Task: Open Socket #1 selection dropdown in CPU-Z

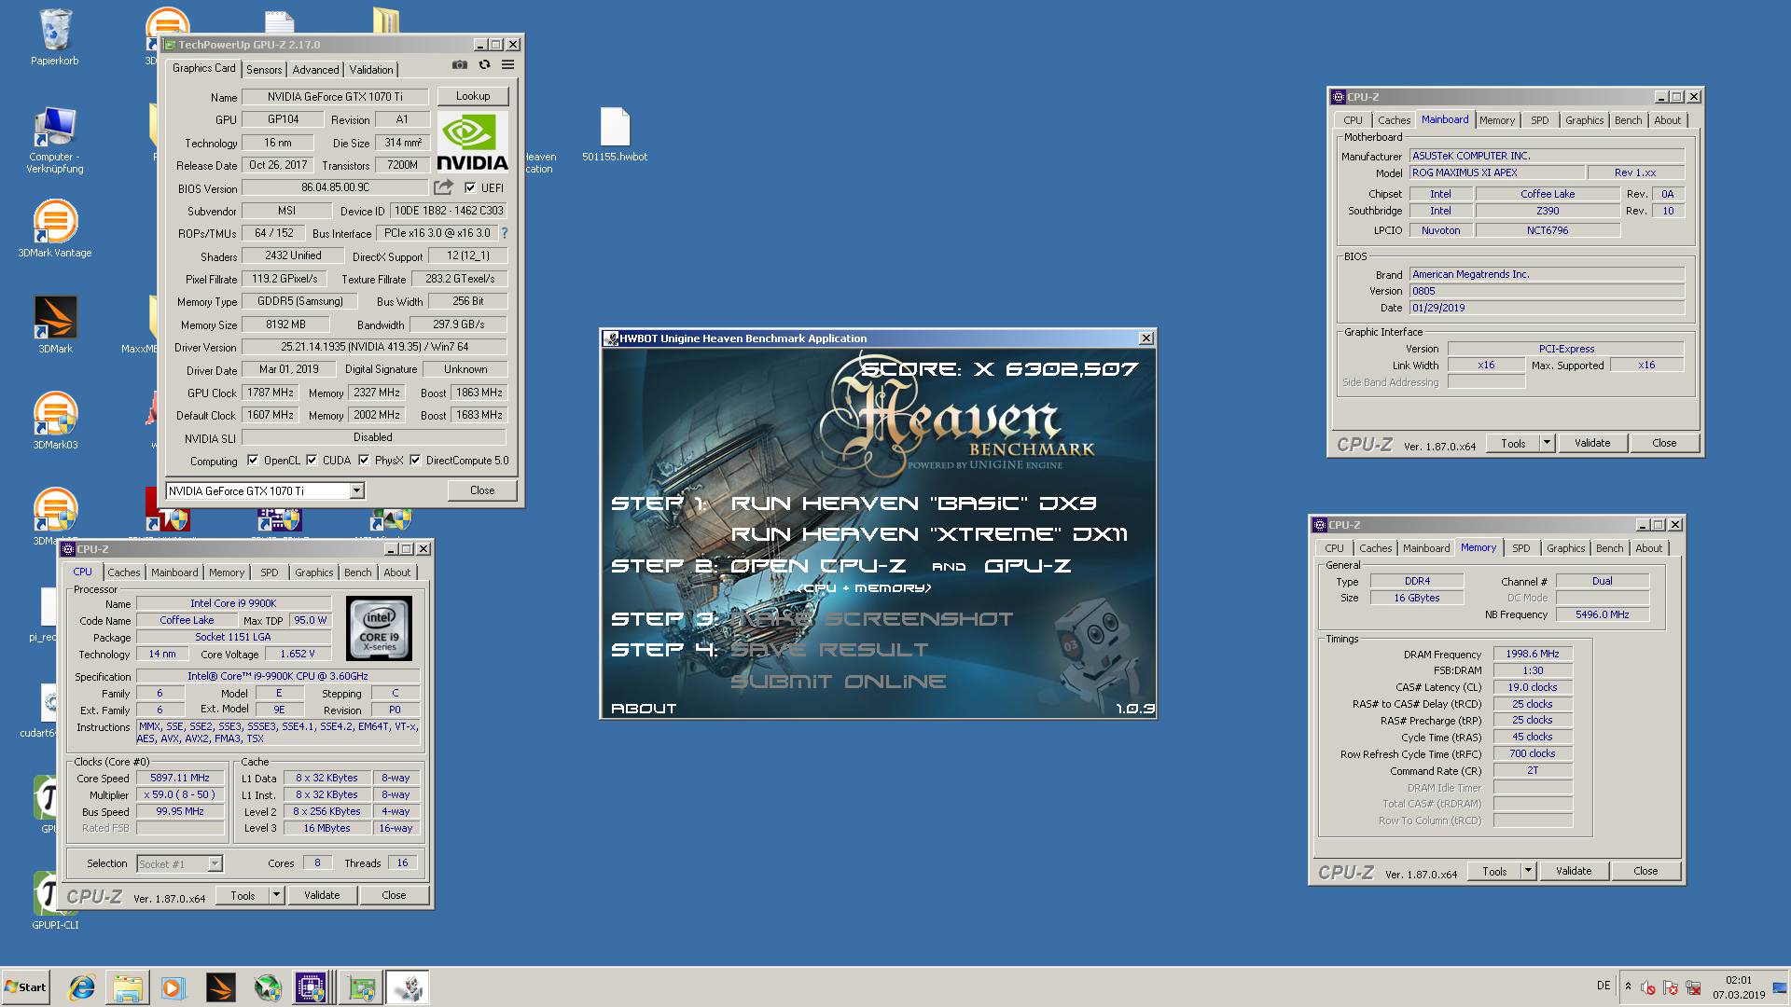Action: point(215,863)
